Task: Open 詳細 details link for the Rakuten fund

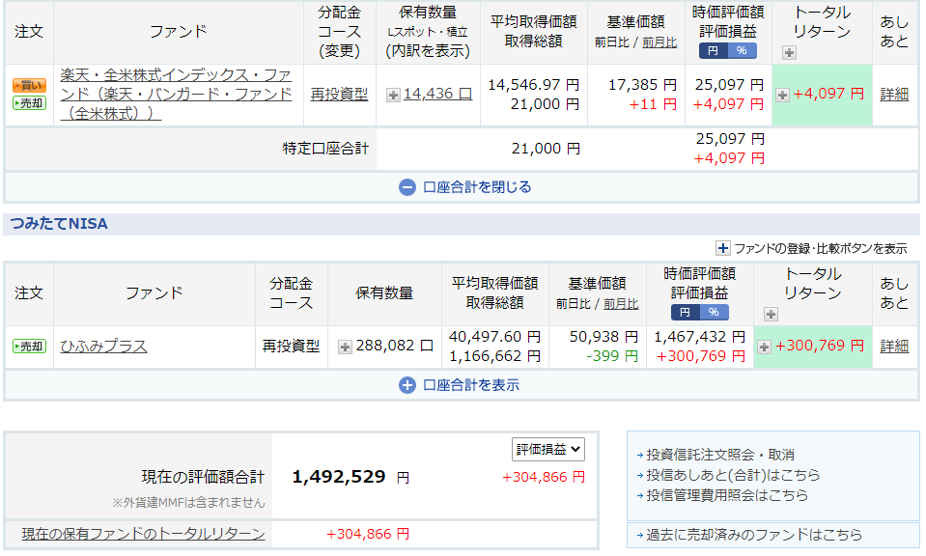Action: click(x=896, y=93)
